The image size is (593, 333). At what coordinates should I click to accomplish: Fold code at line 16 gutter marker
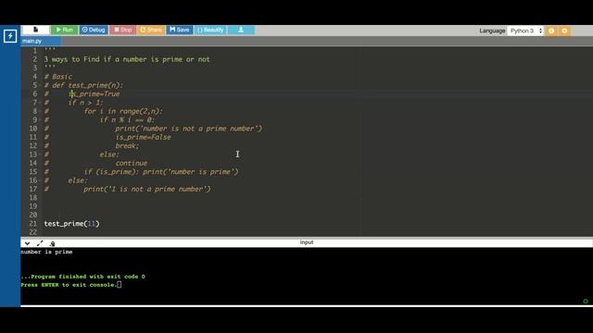(40, 181)
